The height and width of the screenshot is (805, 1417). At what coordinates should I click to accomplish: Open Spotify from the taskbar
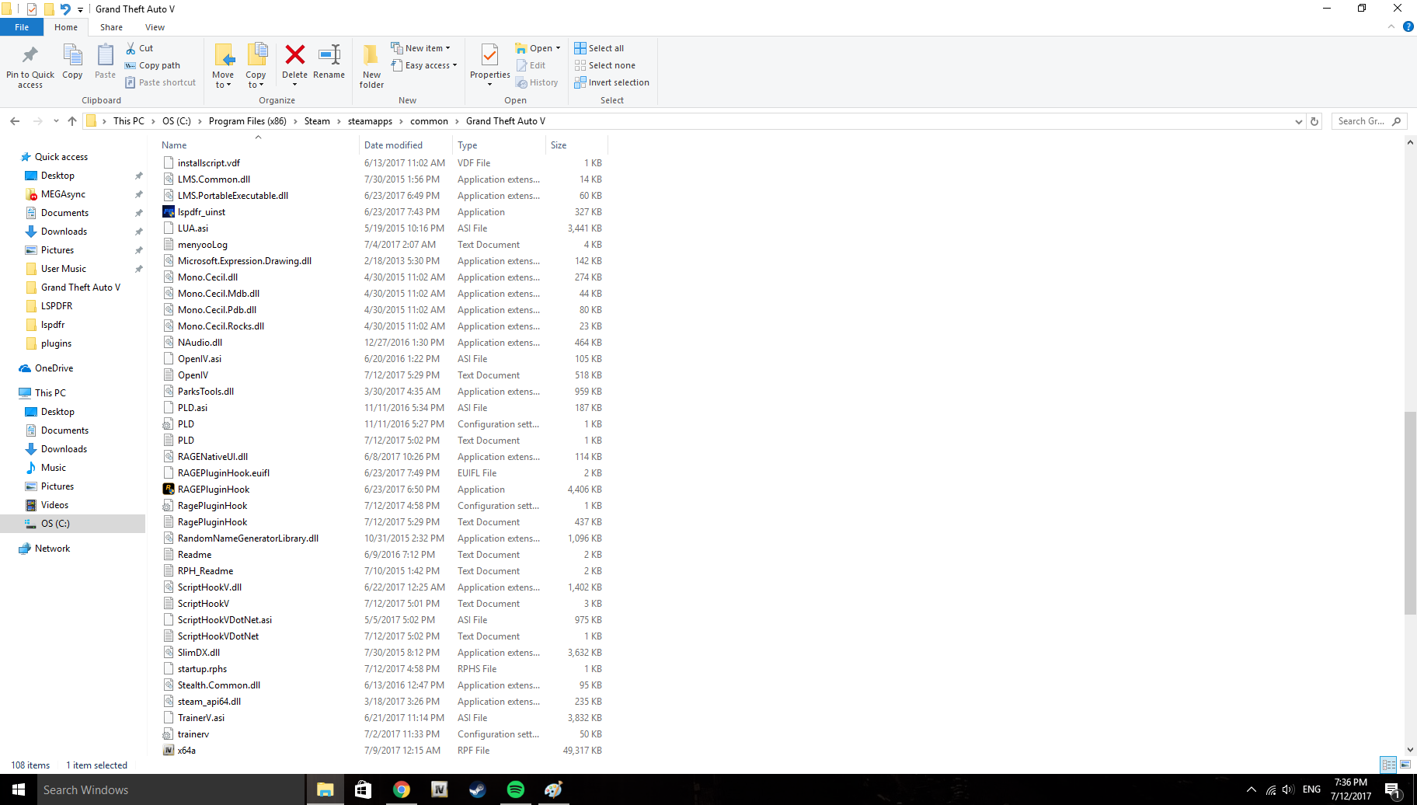tap(515, 789)
